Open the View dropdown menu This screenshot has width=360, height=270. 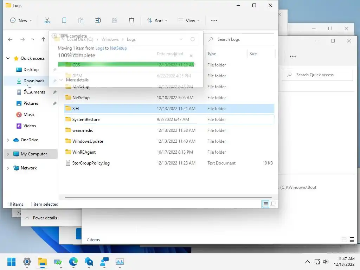tap(188, 21)
